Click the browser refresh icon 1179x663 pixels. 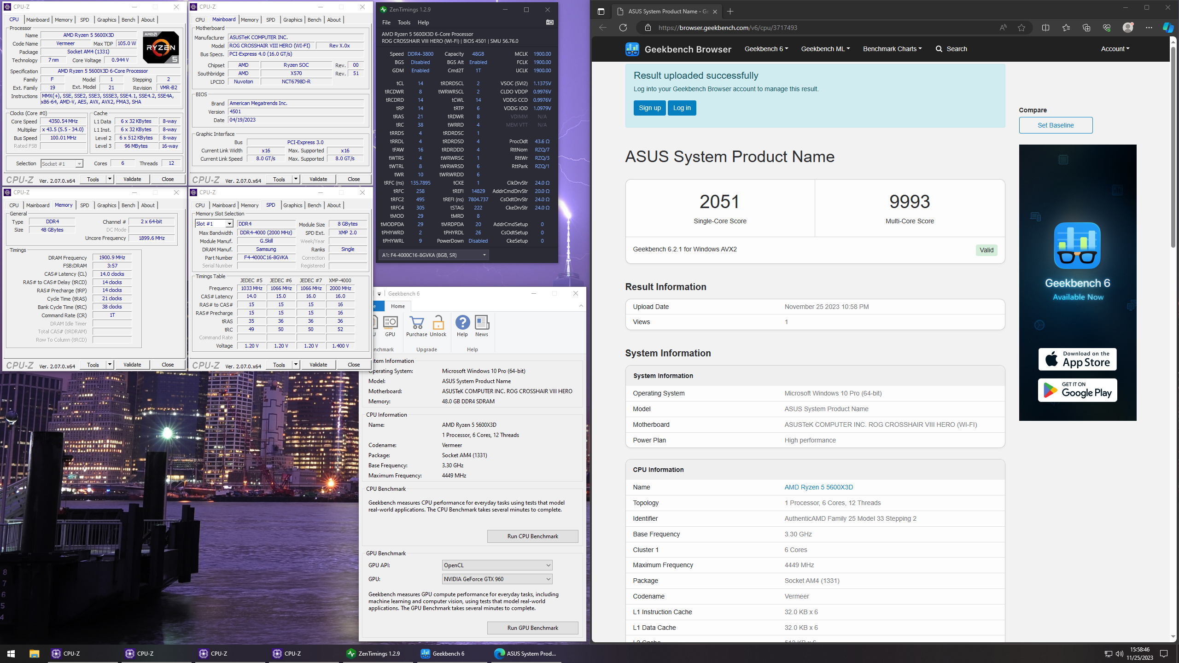[x=623, y=28]
